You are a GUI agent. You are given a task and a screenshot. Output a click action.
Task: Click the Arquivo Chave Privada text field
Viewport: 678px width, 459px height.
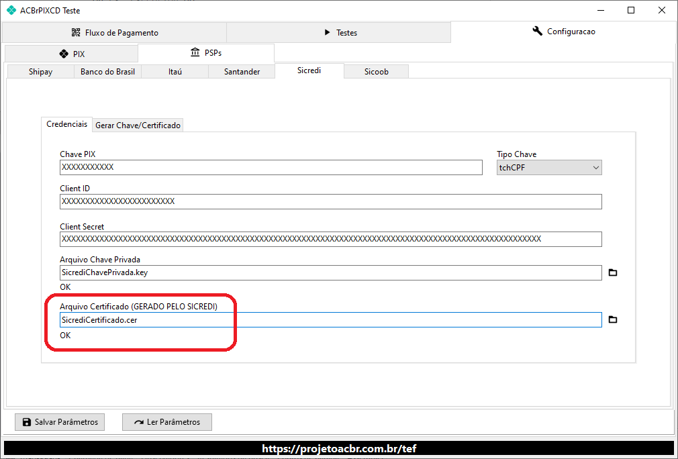(331, 272)
